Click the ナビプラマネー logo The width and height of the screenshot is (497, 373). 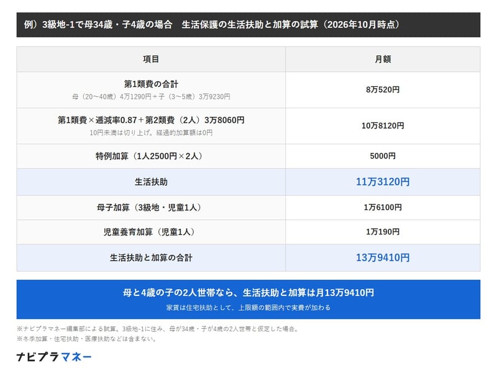coord(54,357)
